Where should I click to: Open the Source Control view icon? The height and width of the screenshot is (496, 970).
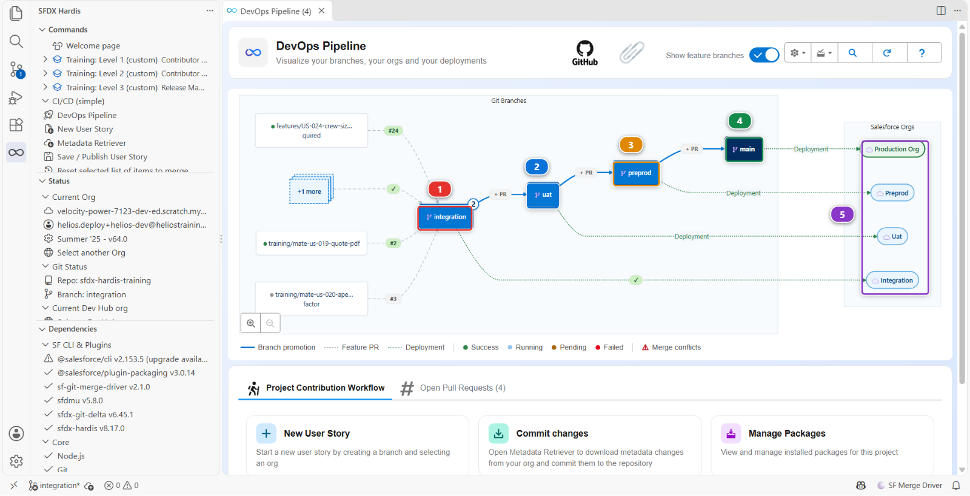click(x=16, y=70)
